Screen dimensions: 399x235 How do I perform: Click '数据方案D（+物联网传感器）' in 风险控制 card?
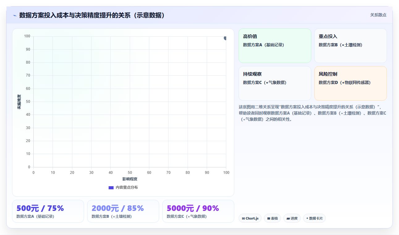[345, 82]
